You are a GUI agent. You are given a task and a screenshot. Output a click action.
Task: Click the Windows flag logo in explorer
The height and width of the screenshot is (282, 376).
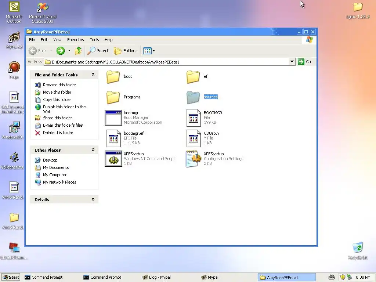coord(309,40)
